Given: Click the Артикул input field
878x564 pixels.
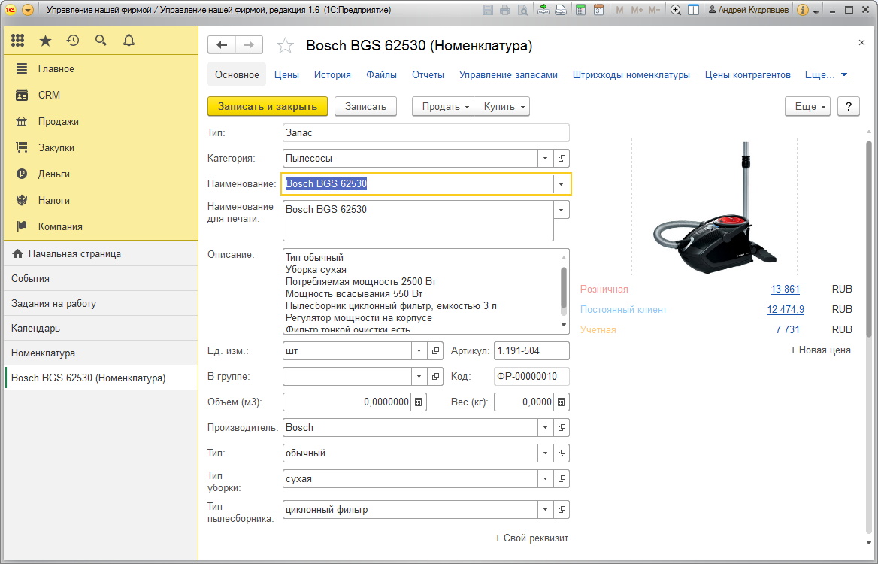Looking at the screenshot, I should tap(531, 351).
